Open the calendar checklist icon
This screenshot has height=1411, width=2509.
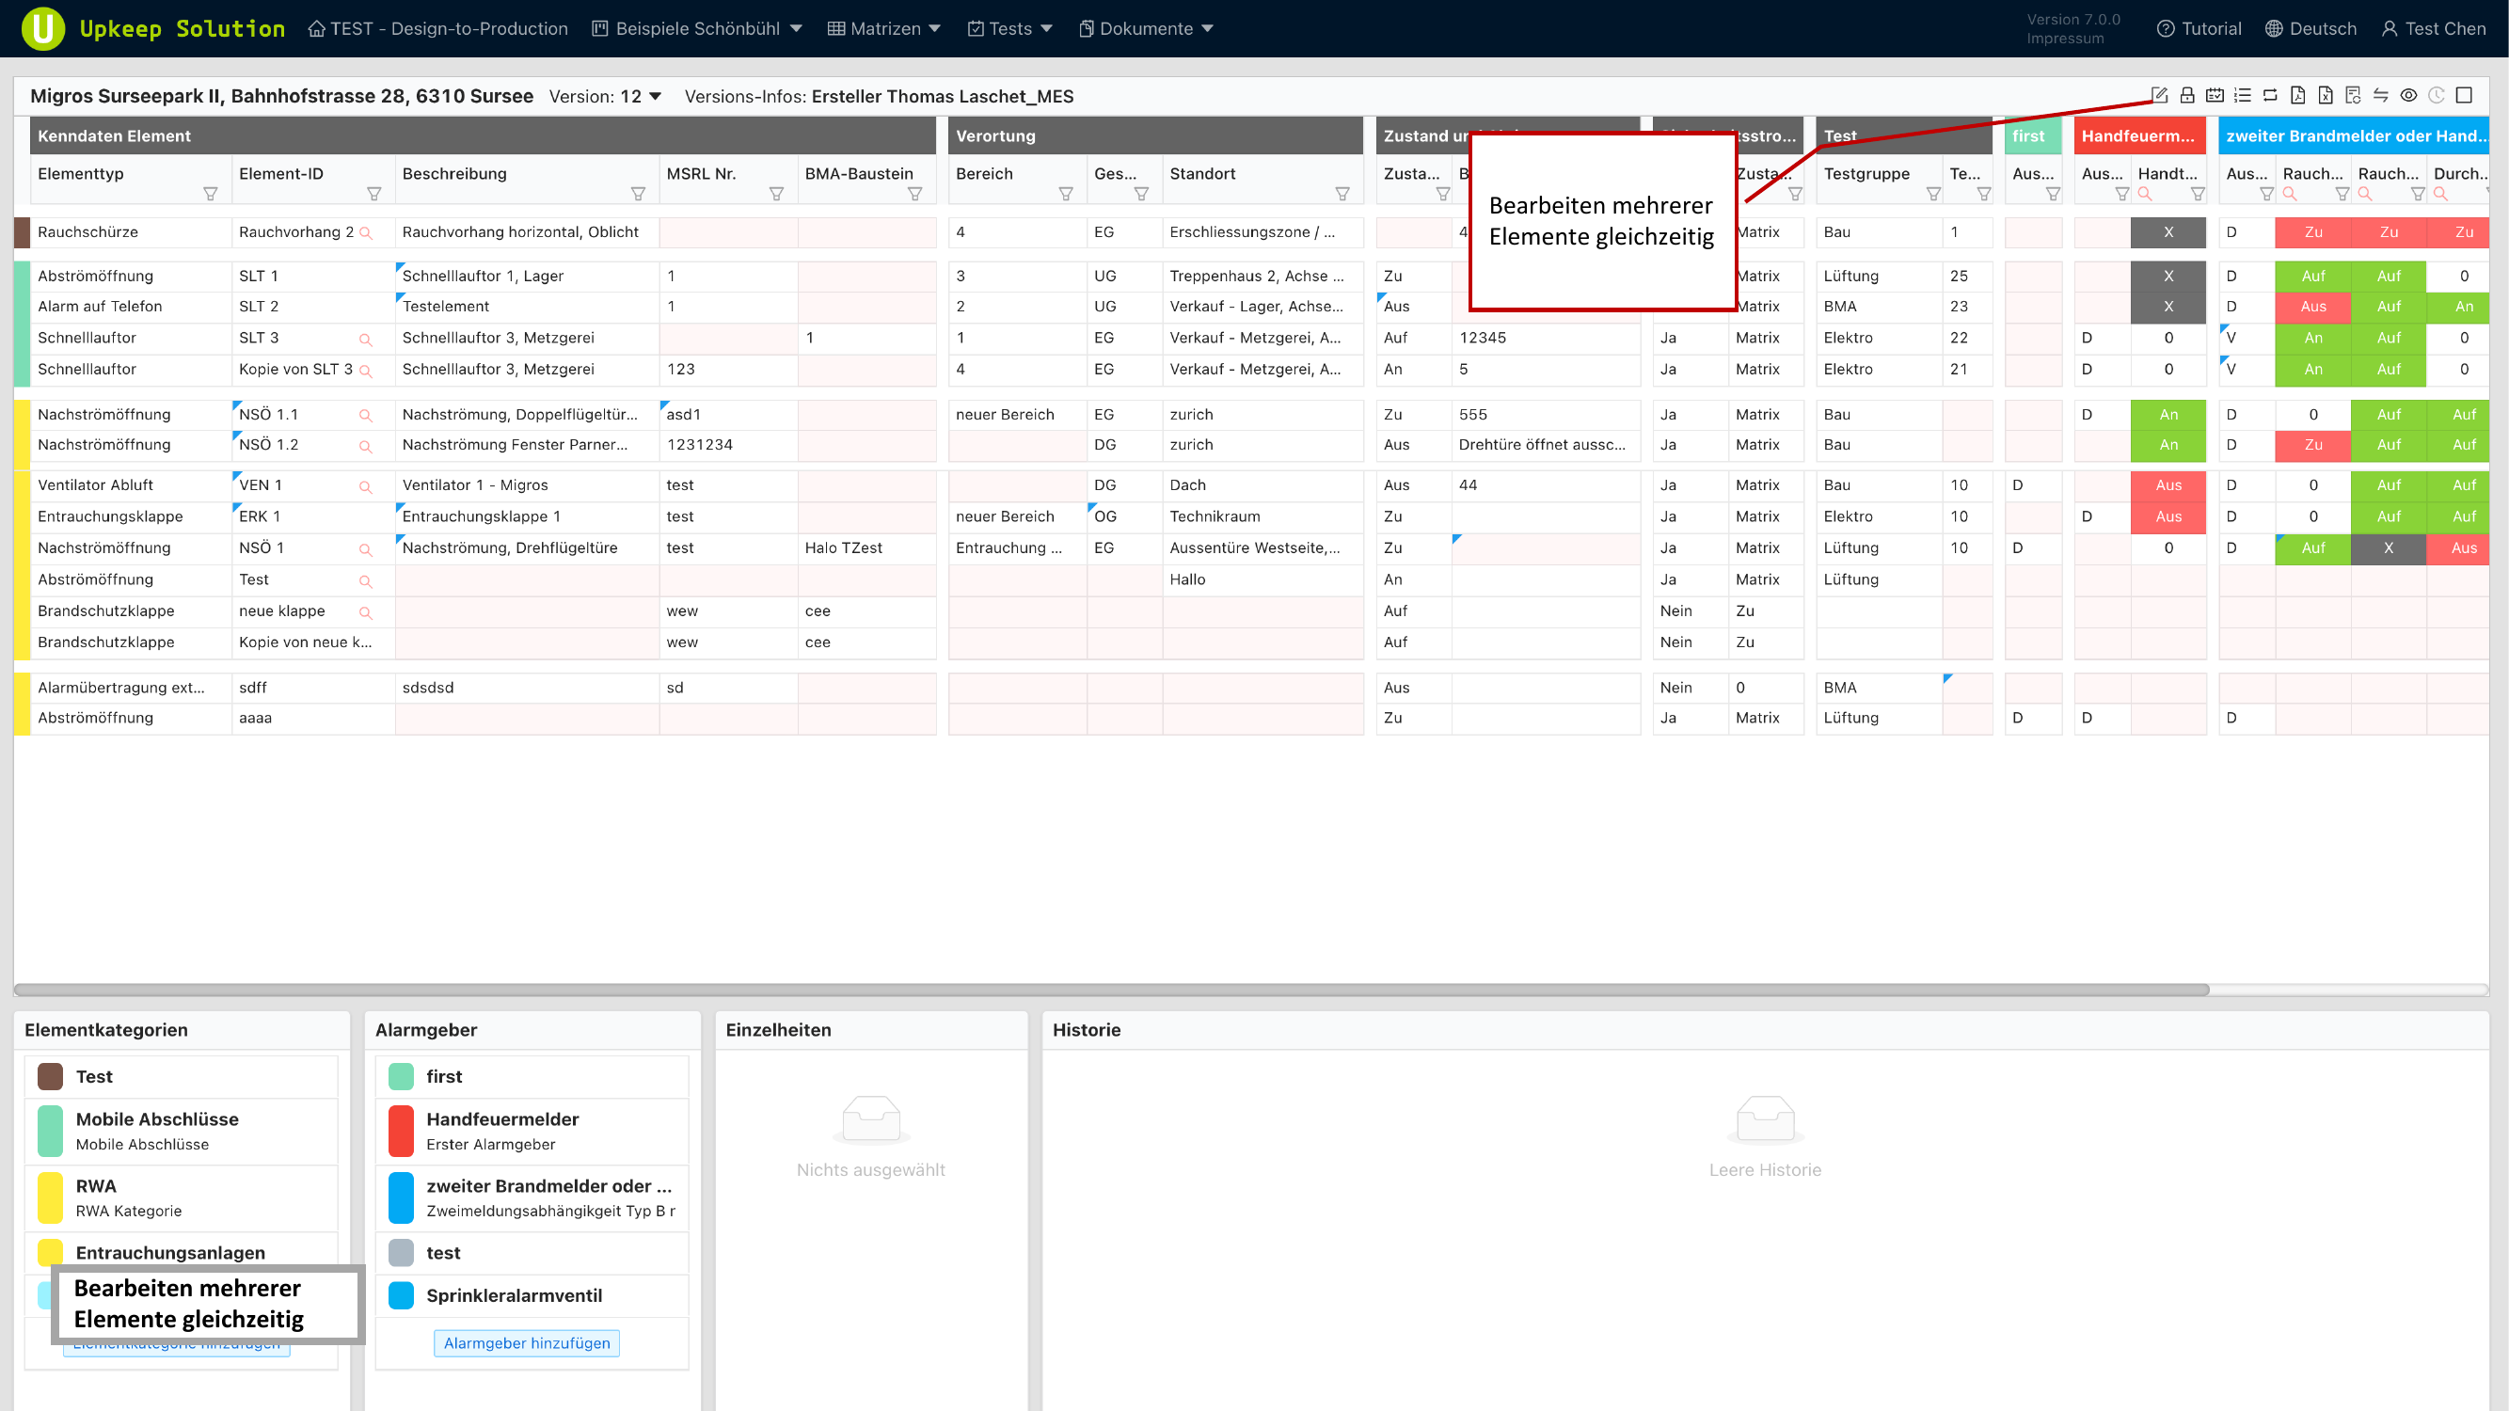click(x=2214, y=95)
